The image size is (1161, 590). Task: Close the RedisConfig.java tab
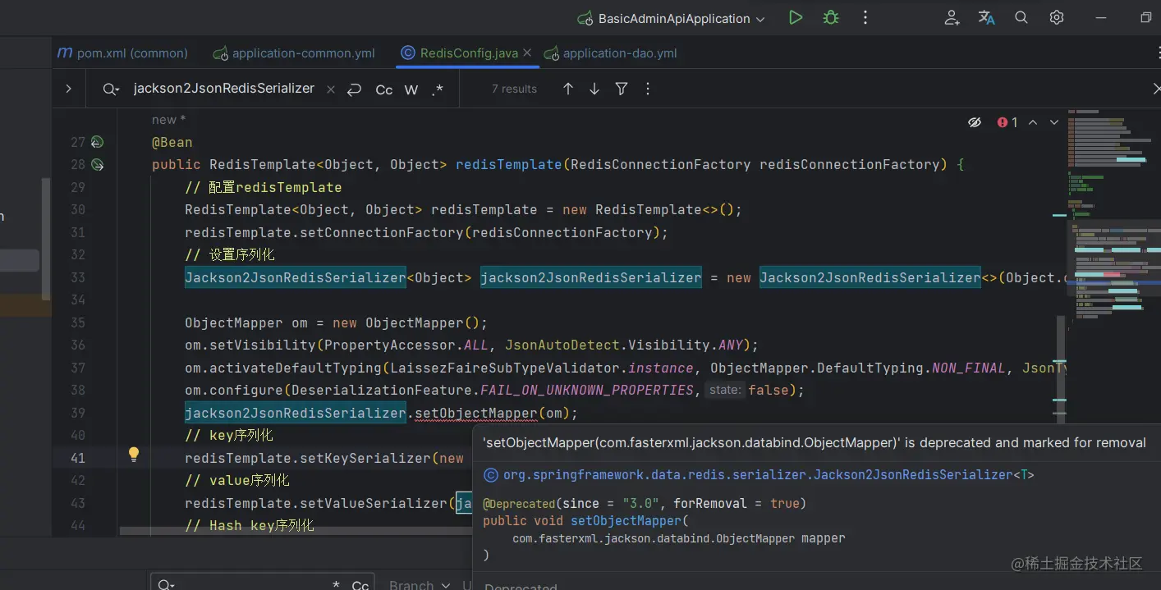click(527, 53)
